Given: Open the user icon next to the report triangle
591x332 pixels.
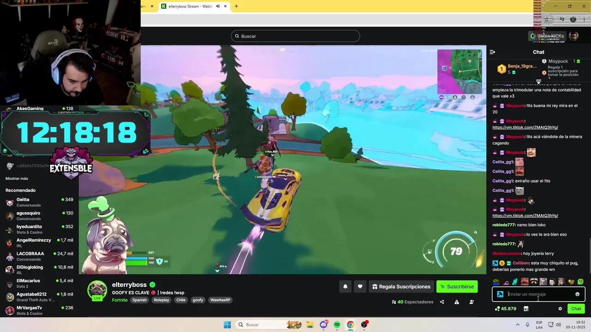Looking at the screenshot, I should [x=471, y=302].
